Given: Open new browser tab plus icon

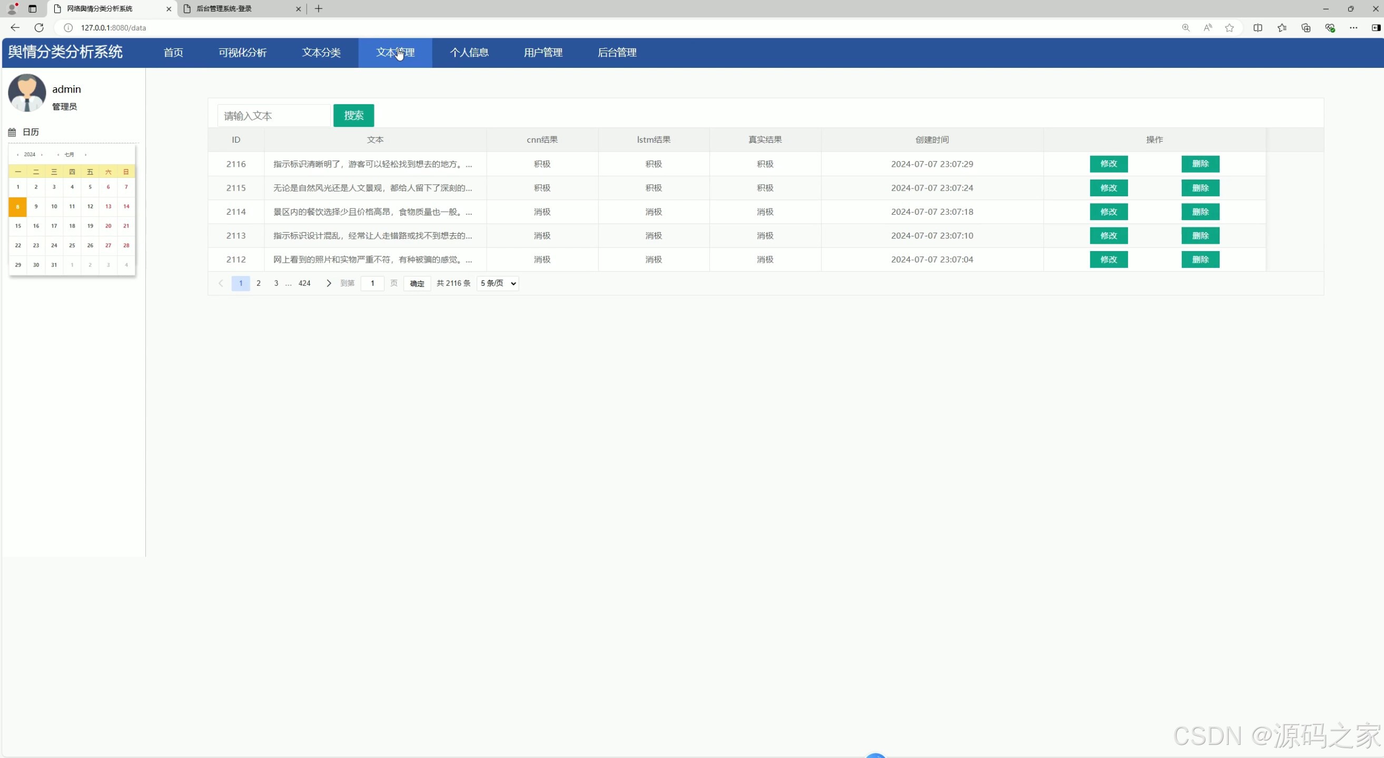Looking at the screenshot, I should (319, 8).
